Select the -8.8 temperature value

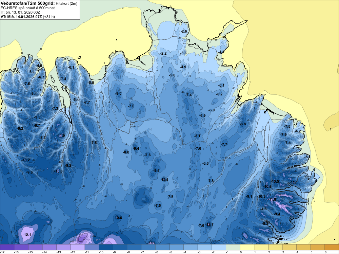[243, 124]
